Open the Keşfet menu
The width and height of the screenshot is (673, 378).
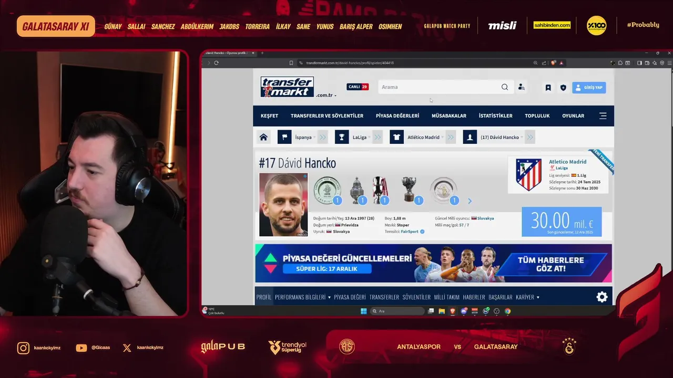269,115
